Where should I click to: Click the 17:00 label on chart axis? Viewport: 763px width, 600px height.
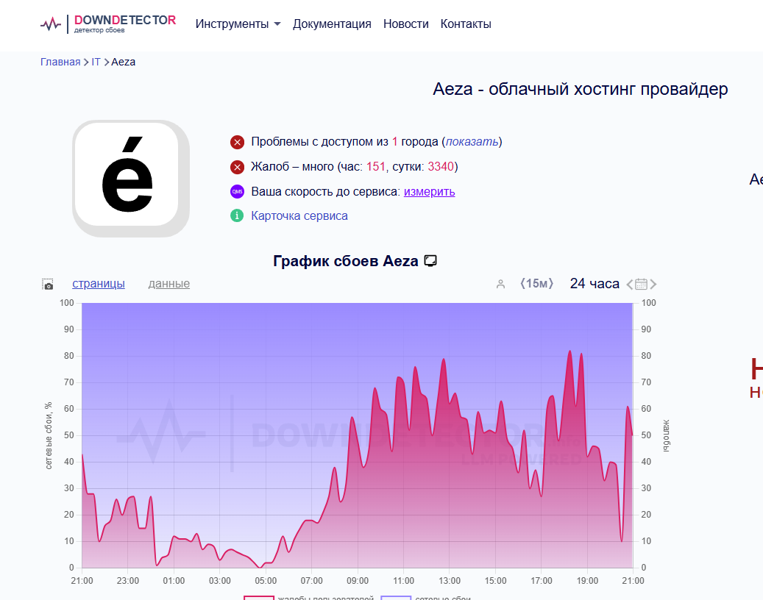click(x=541, y=581)
